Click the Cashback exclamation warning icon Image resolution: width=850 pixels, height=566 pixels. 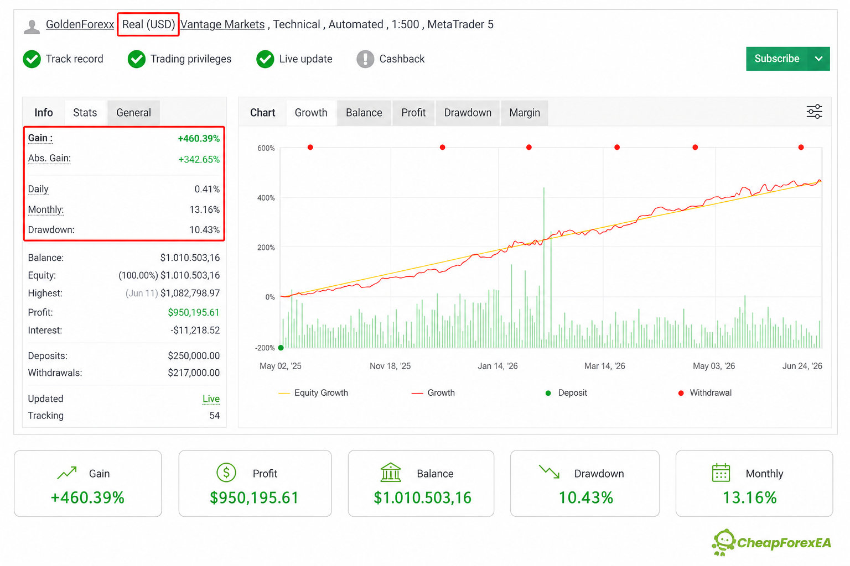coord(365,59)
